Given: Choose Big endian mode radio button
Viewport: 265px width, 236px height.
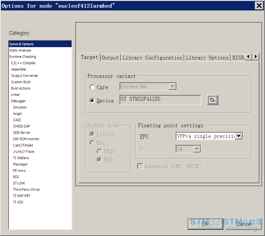Looking at the screenshot, I should 92,143.
